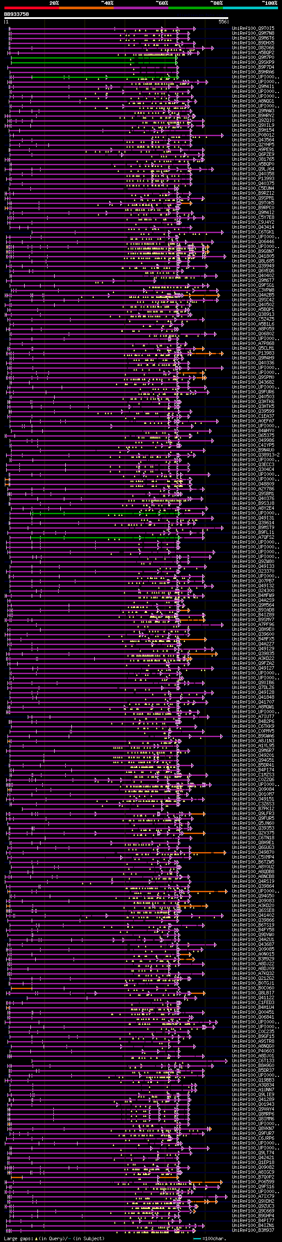Select the UniRef100_P08012 label
Image resolution: width=282 pixels, height=1242 pixels.
pyautogui.click(x=253, y=135)
